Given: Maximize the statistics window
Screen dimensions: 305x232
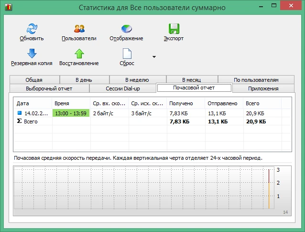Looking at the screenshot, I should tap(274, 5).
